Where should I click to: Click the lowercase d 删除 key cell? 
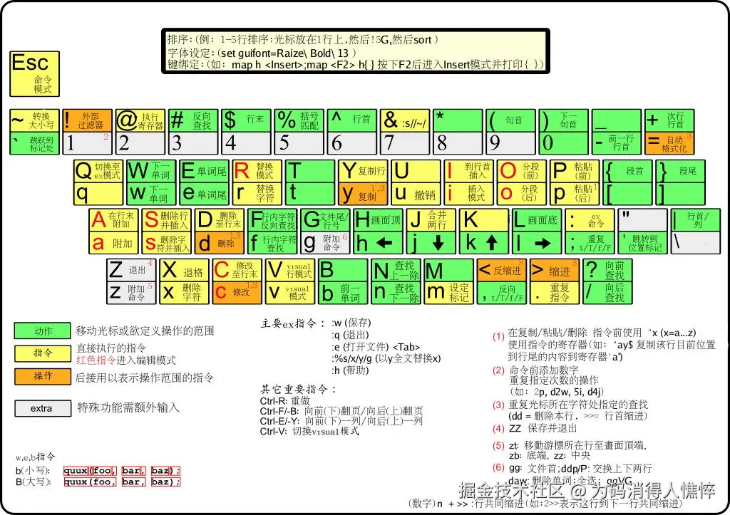pyautogui.click(x=220, y=242)
